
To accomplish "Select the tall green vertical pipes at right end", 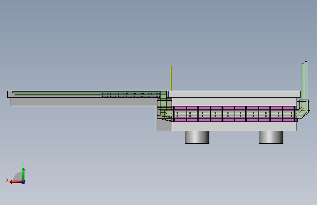I will 305,81.
